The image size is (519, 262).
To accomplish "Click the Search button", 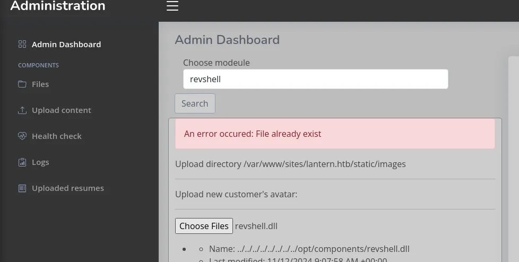I will tap(195, 103).
